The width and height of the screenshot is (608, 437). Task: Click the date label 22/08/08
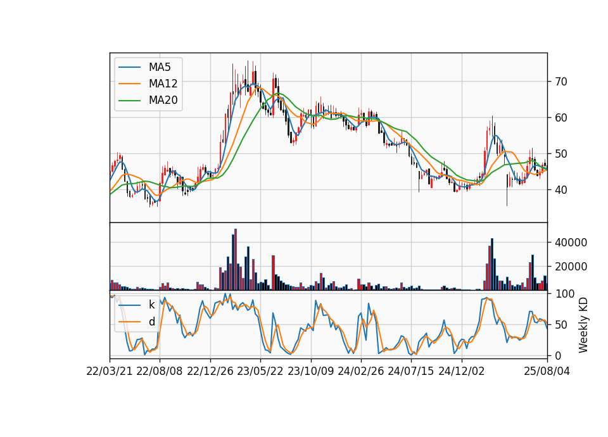pos(160,371)
